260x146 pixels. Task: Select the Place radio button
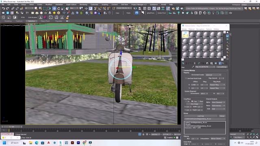199,101
